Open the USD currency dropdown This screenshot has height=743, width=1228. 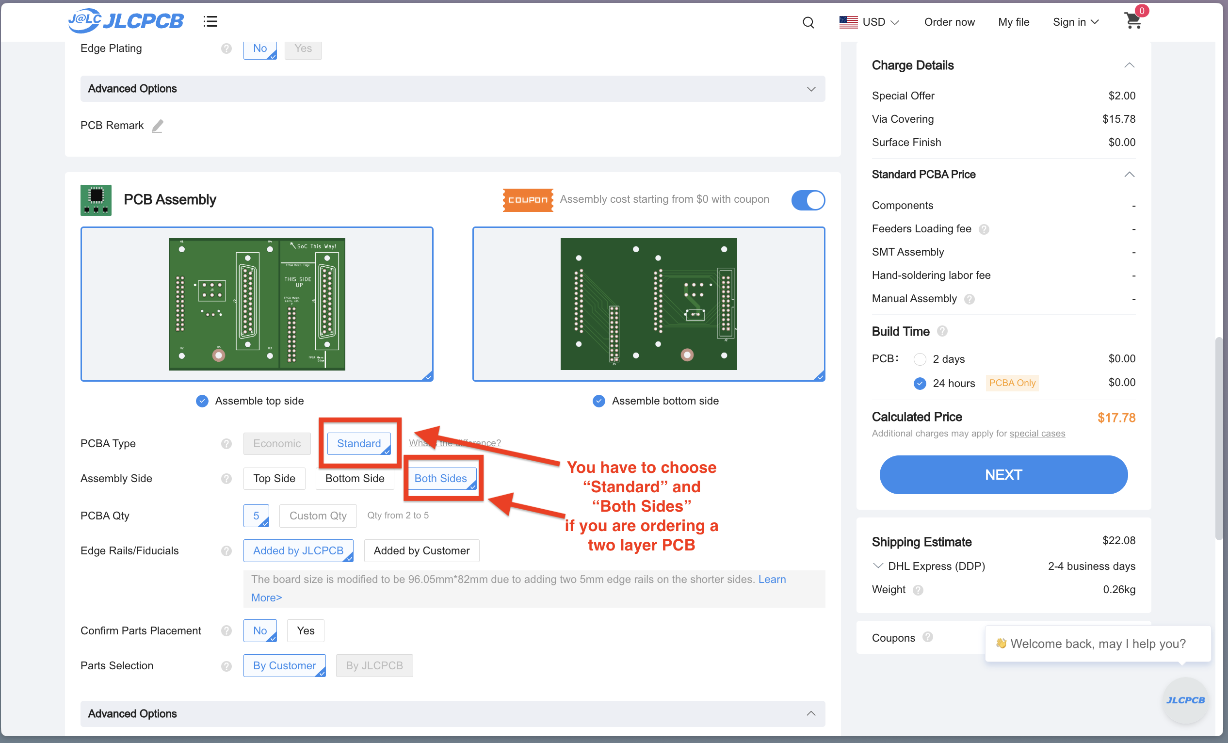point(881,22)
